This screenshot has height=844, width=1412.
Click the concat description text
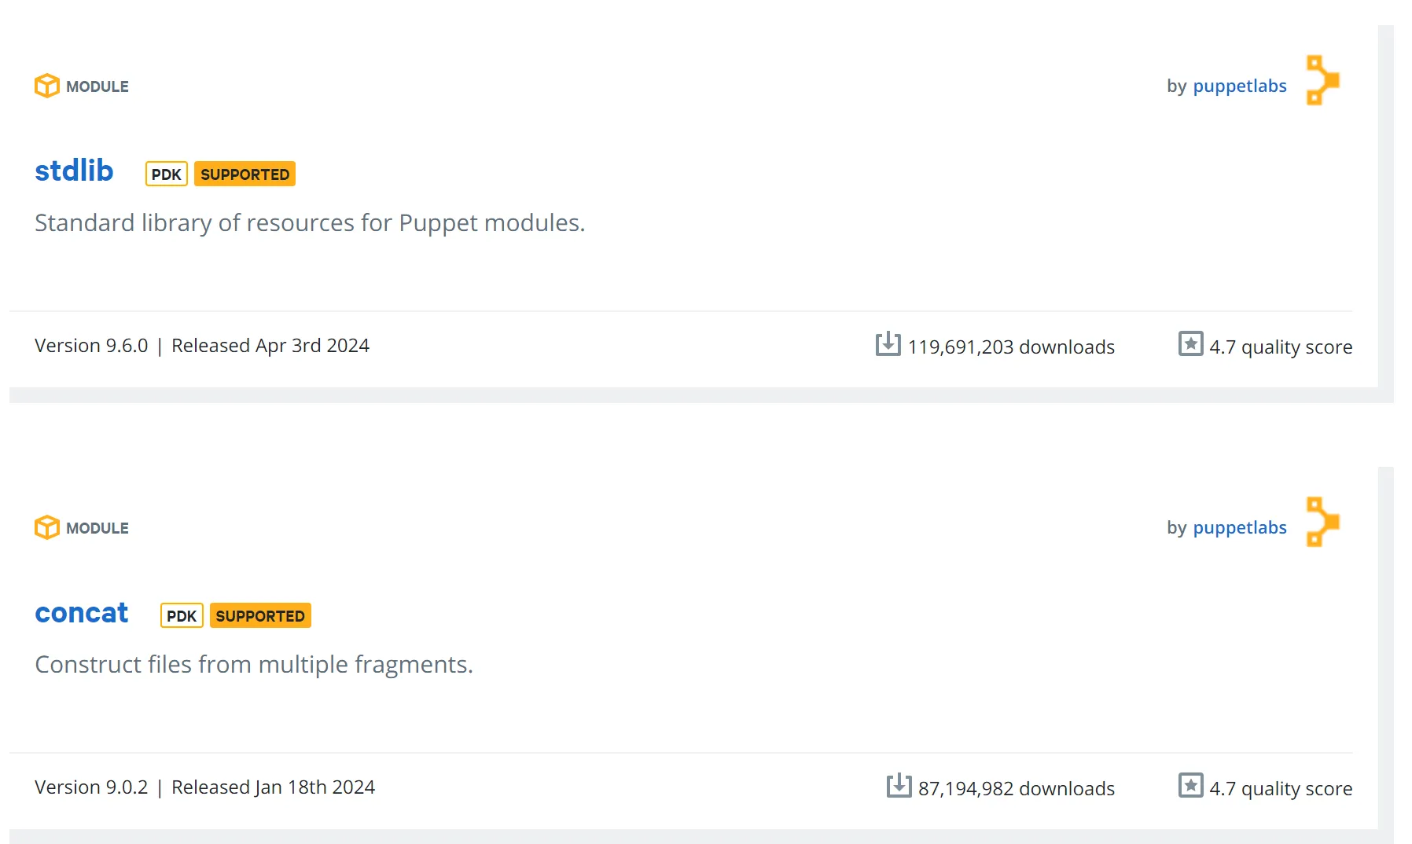(254, 665)
